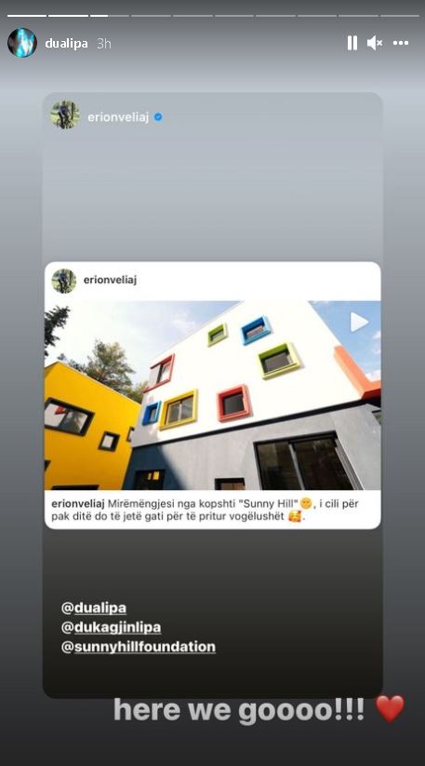This screenshot has height=766, width=425.
Task: Tap the "here we goooo!!!" text
Action: point(239,710)
